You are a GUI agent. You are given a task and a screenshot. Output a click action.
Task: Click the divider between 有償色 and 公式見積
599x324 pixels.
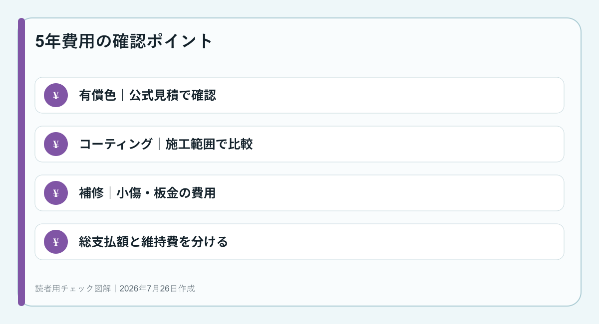123,95
